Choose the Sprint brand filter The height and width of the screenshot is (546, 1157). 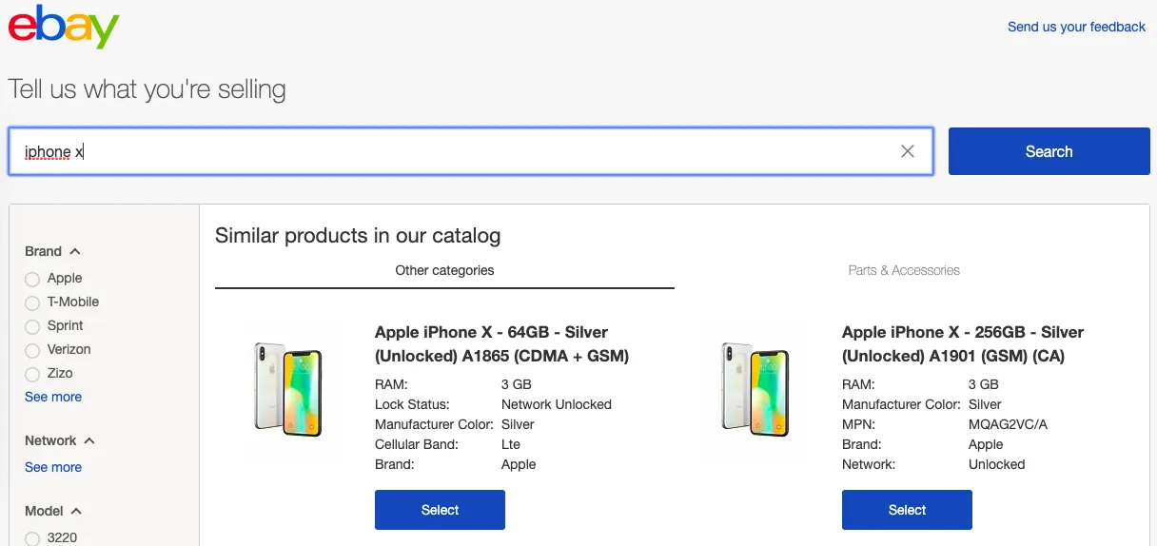(32, 326)
